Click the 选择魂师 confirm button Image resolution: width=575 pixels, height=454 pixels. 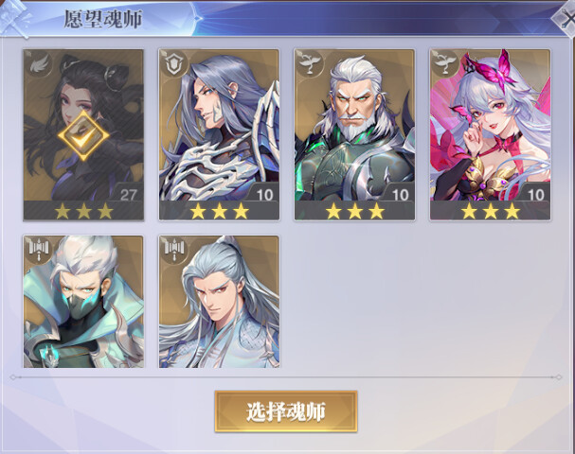click(286, 411)
